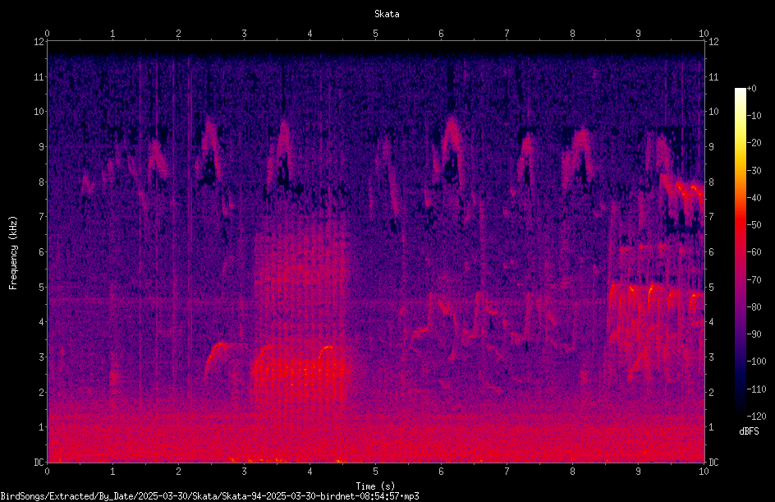Image resolution: width=775 pixels, height=502 pixels.
Task: Click '11' on the left frequency axis
Action: tap(39, 76)
